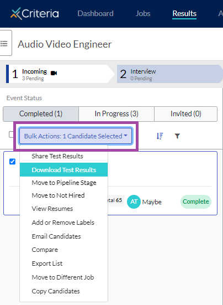Choose Download Test Results
The width and height of the screenshot is (223, 305).
click(x=64, y=170)
